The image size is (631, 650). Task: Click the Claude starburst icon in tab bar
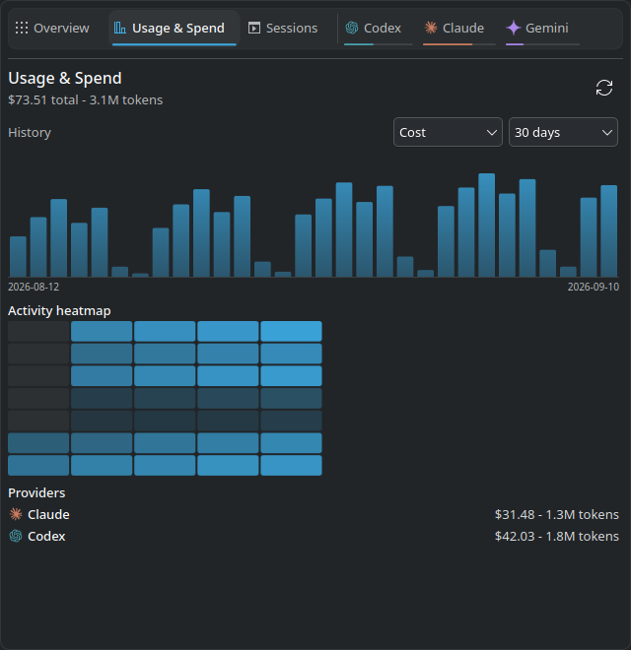pyautogui.click(x=431, y=28)
